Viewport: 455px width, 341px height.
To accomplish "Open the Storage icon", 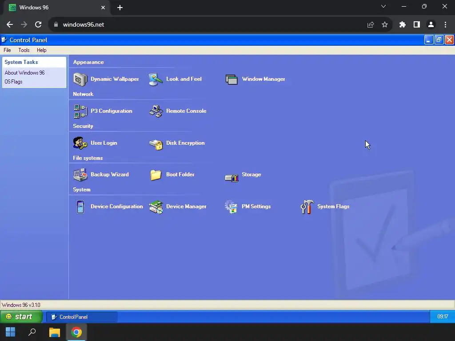I will pyautogui.click(x=231, y=177).
